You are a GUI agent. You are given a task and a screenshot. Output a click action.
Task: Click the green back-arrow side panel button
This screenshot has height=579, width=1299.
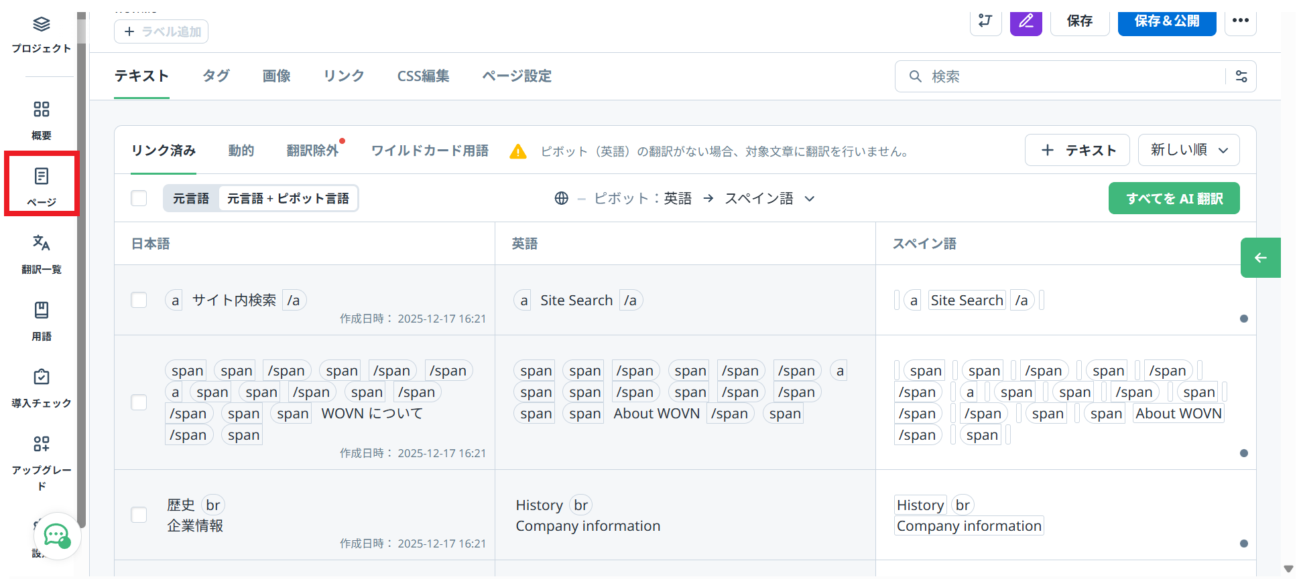click(x=1260, y=258)
